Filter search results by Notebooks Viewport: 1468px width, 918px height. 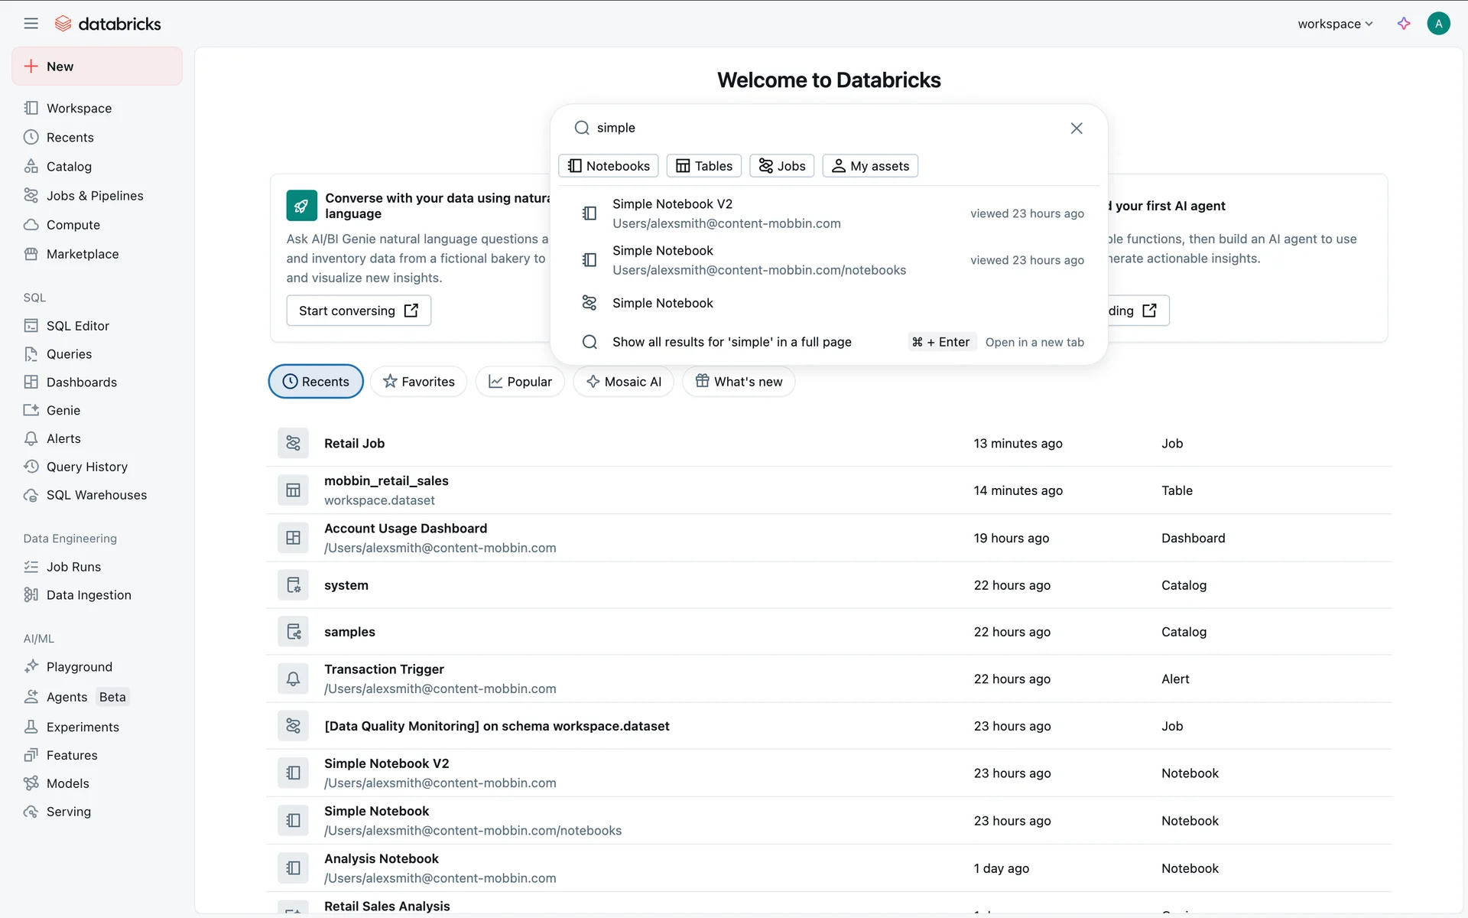pos(609,166)
